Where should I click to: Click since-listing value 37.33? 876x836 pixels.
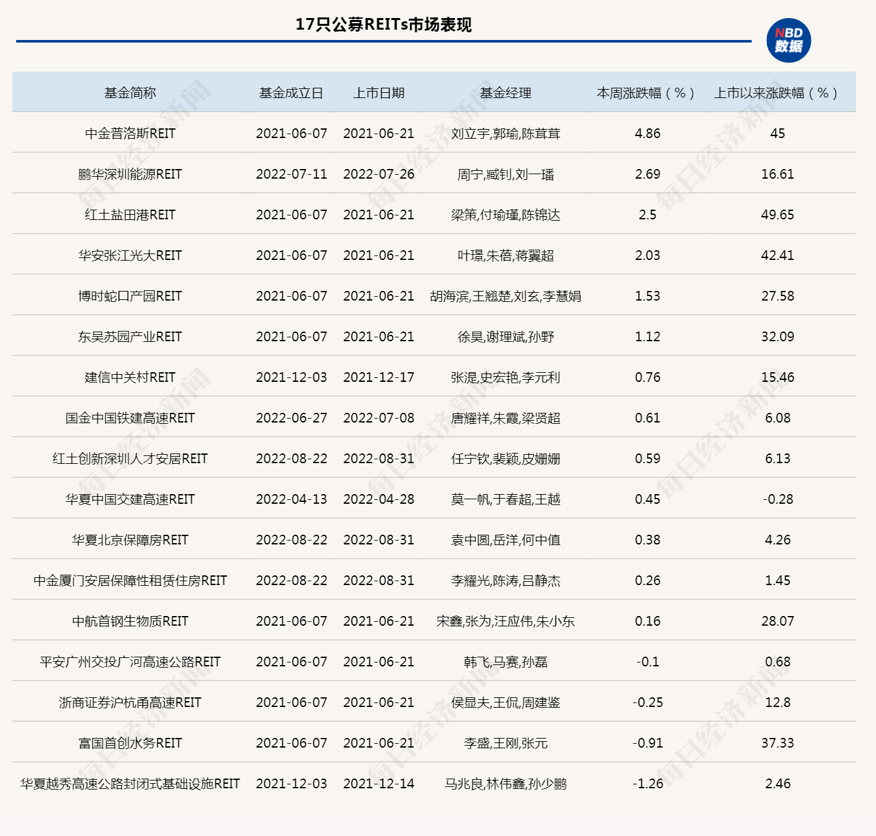[x=778, y=743]
